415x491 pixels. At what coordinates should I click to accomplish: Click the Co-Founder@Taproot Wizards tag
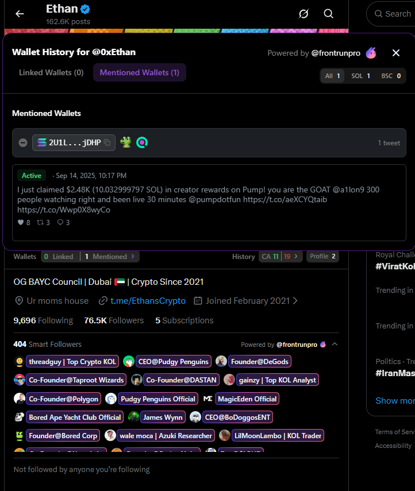tap(76, 380)
